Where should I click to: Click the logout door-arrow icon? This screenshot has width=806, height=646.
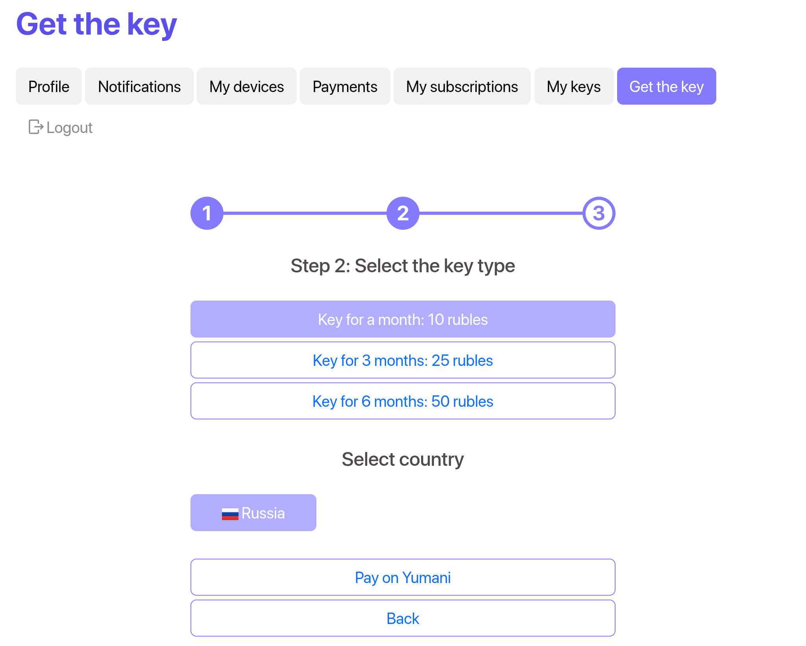coord(35,127)
